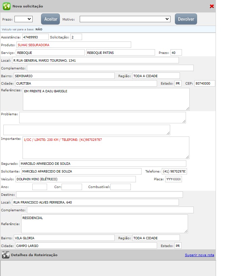Click the Detalhes da Roteirização globe icon

(5, 255)
